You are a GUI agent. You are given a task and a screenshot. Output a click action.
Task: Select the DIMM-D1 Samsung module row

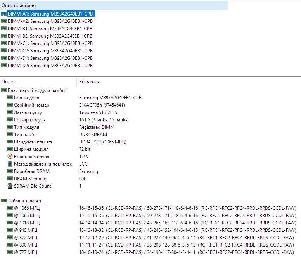tap(50, 58)
